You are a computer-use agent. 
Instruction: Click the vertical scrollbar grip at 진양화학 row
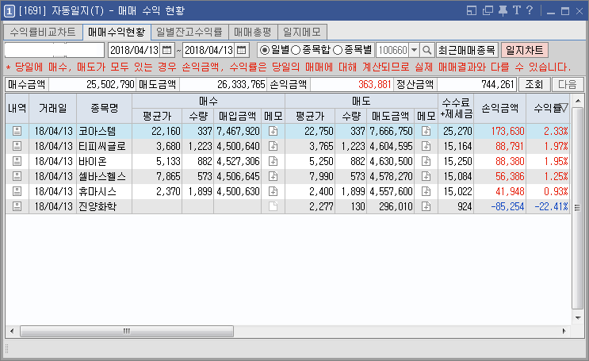[x=577, y=207]
